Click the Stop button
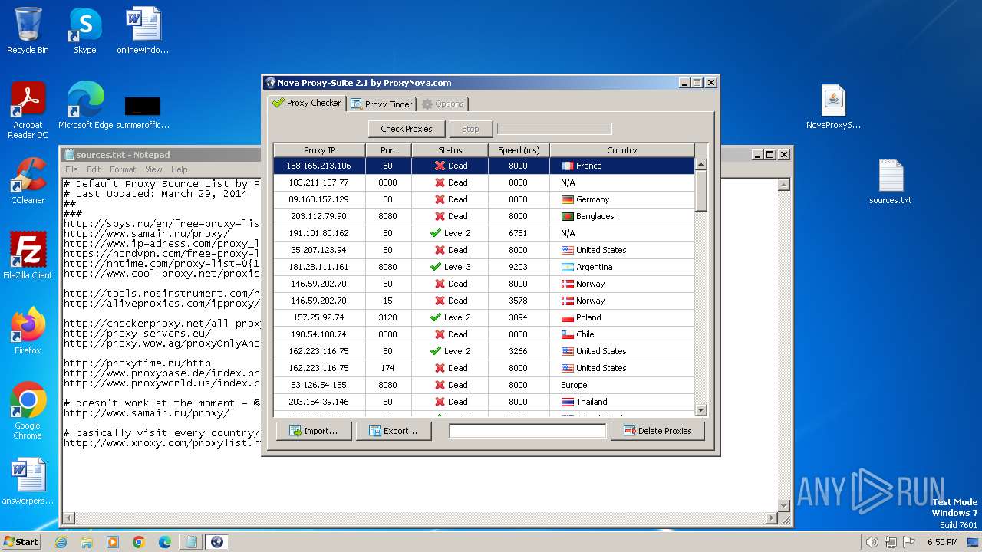Screen dimensions: 982x552 pos(470,129)
